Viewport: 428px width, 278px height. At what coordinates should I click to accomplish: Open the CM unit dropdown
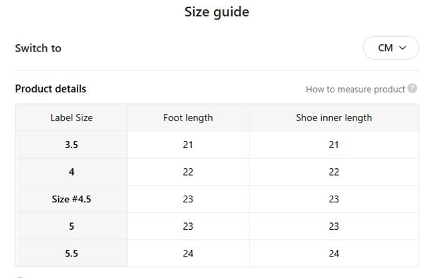[x=391, y=48]
